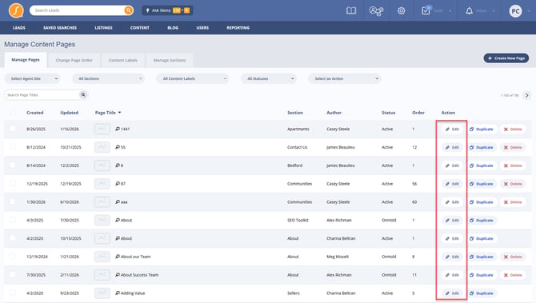This screenshot has width=536, height=303.
Task: Check the box for page 8
Action: pyautogui.click(x=13, y=165)
